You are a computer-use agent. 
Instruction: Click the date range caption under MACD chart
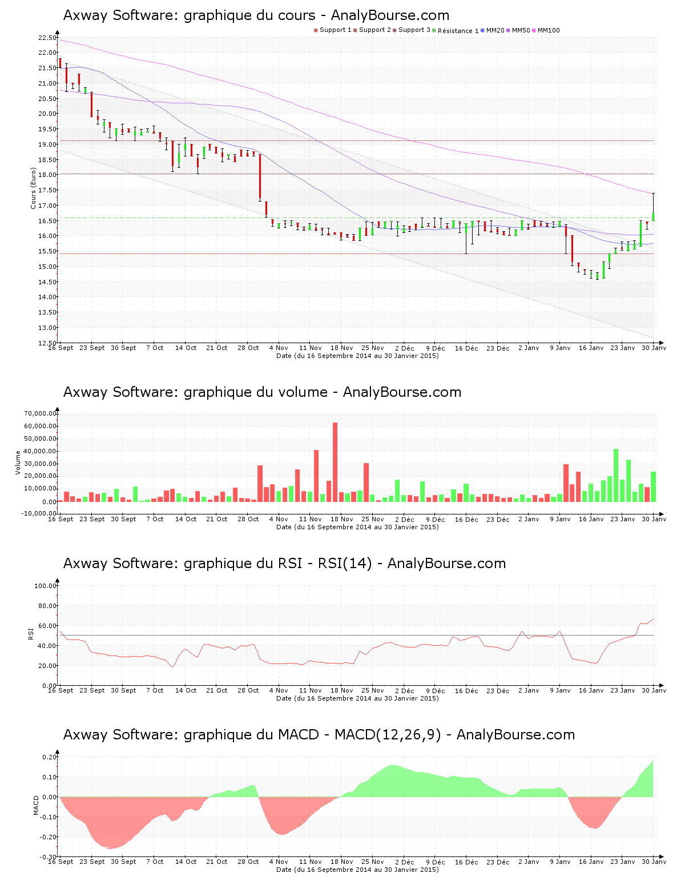(x=357, y=870)
